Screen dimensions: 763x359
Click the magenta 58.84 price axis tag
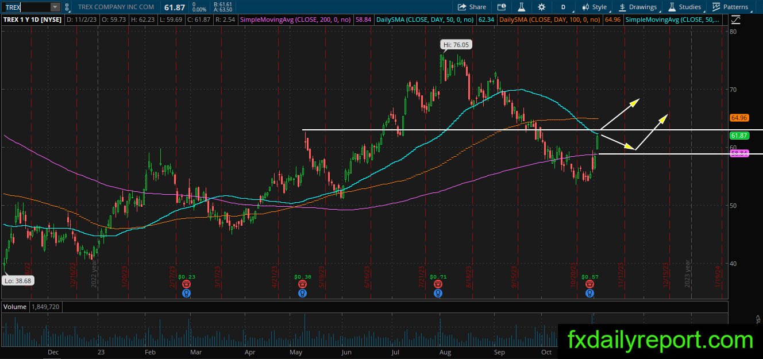tap(739, 153)
